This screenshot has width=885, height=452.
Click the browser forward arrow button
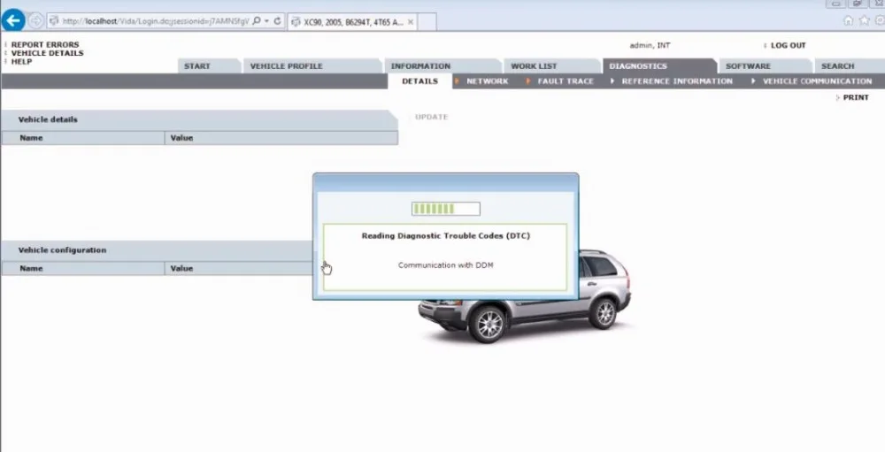[x=35, y=21]
